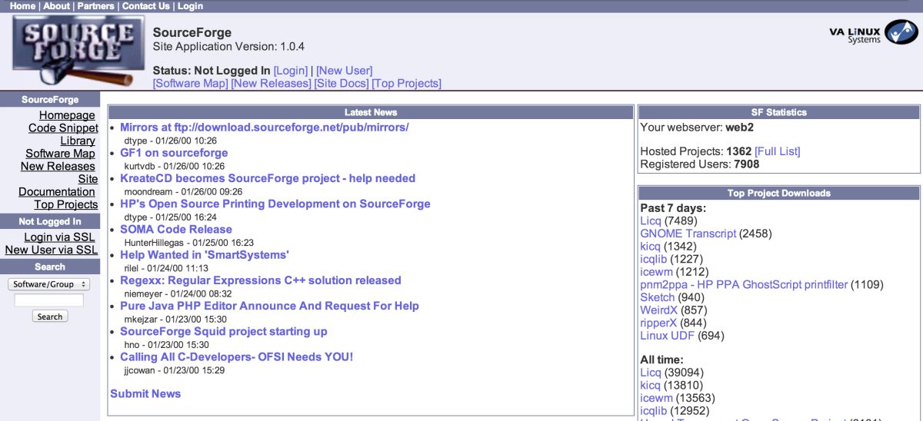Click the [Full List] hosted projects link
Image resolution: width=923 pixels, height=421 pixels.
pyautogui.click(x=778, y=151)
